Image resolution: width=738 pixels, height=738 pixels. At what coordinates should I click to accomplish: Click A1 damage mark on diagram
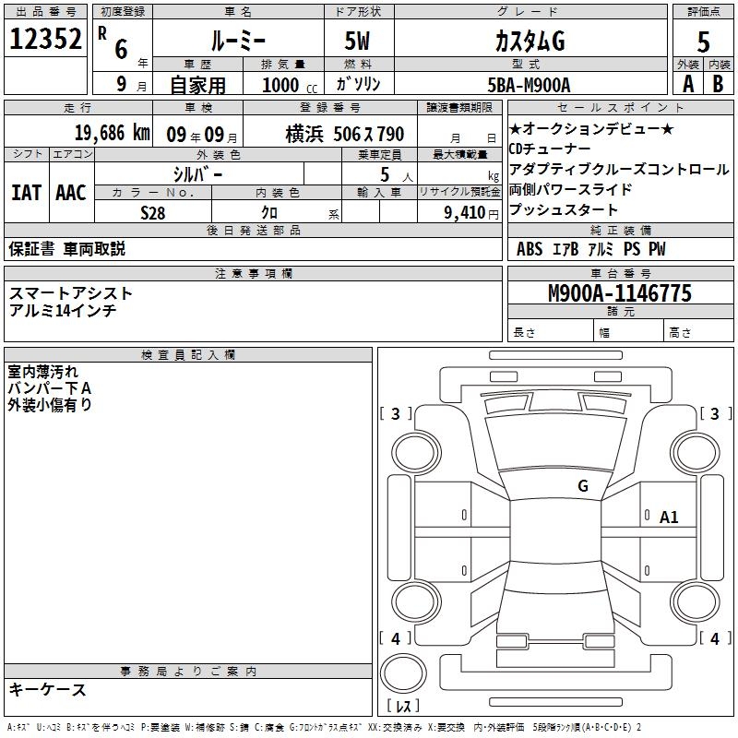point(669,518)
